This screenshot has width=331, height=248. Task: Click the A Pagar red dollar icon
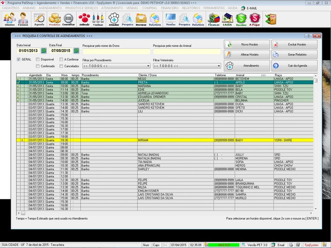[255, 19]
